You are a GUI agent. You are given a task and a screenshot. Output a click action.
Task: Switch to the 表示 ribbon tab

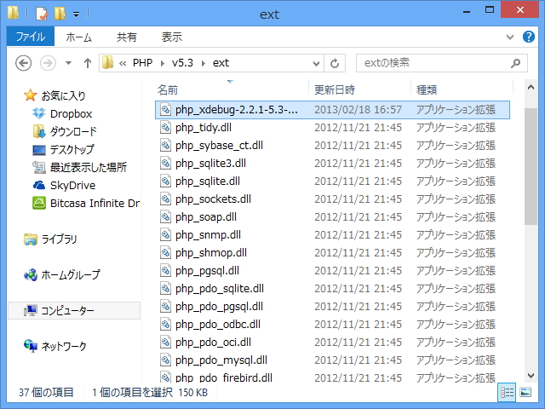pyautogui.click(x=172, y=37)
